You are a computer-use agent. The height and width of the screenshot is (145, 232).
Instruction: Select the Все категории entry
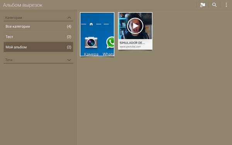point(38,26)
